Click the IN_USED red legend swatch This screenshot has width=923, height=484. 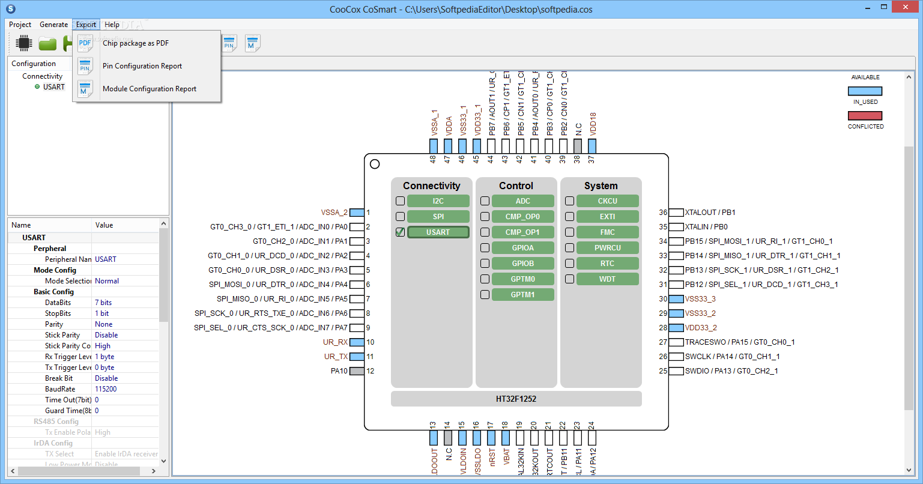tap(865, 116)
